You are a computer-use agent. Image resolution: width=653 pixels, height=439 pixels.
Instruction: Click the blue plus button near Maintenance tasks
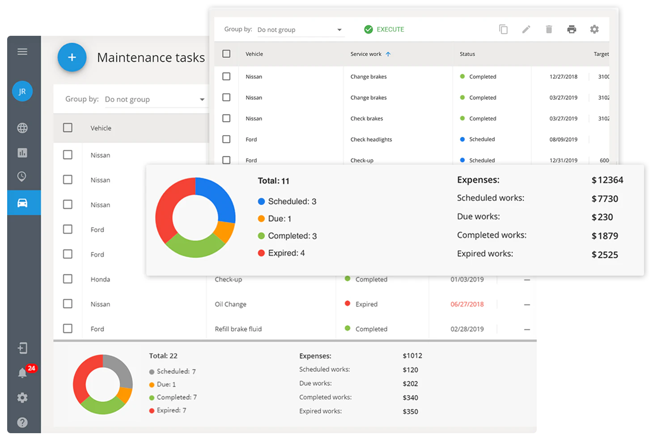pos(72,57)
